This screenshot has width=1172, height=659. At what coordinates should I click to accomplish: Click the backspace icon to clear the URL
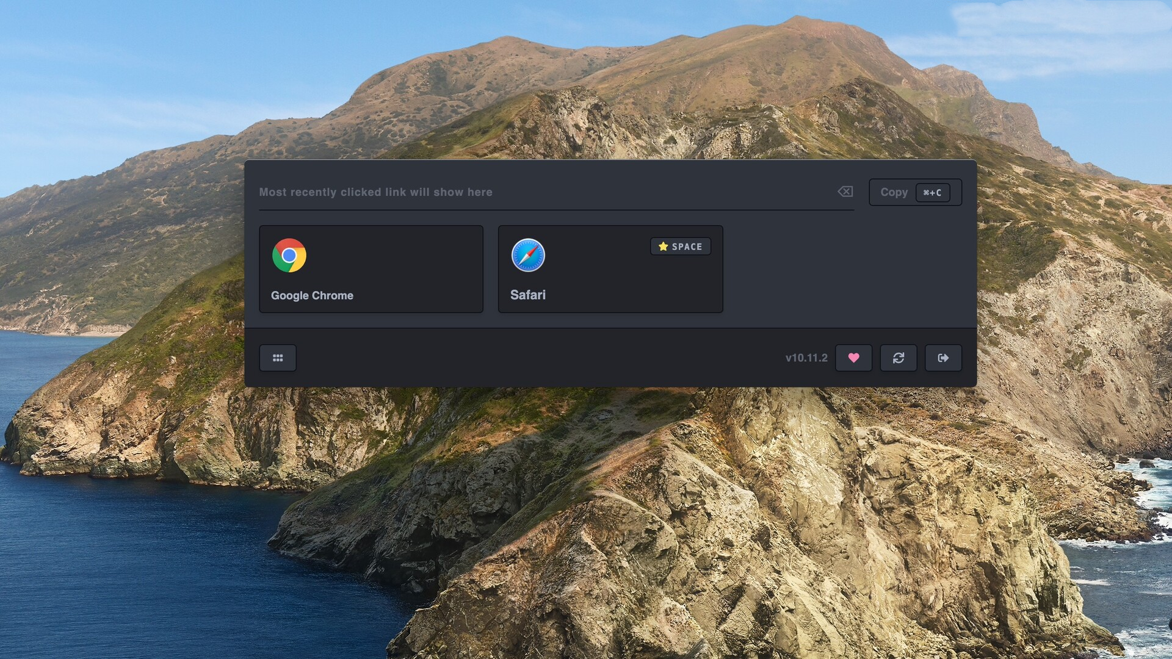(x=845, y=192)
